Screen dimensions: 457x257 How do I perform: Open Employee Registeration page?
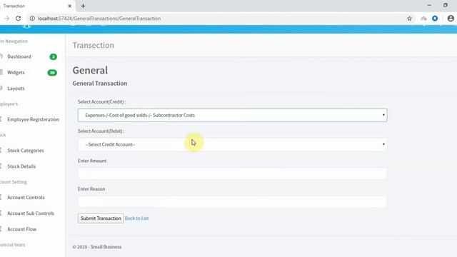click(33, 119)
